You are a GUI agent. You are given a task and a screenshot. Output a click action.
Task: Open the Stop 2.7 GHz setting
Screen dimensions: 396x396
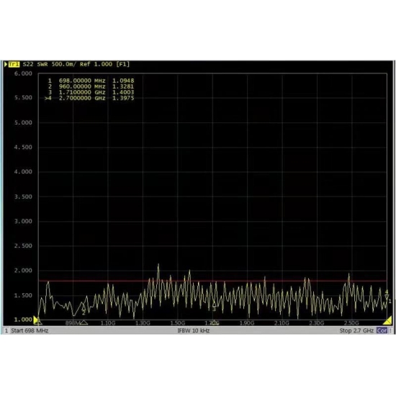356,330
